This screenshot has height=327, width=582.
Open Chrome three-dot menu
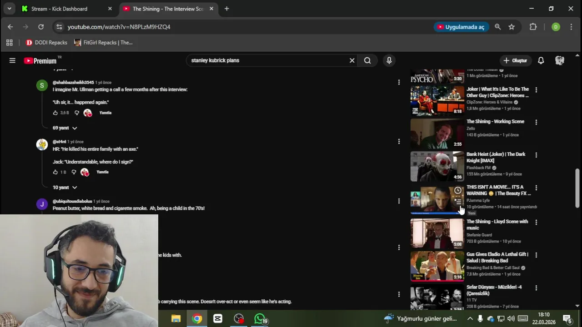pyautogui.click(x=571, y=27)
